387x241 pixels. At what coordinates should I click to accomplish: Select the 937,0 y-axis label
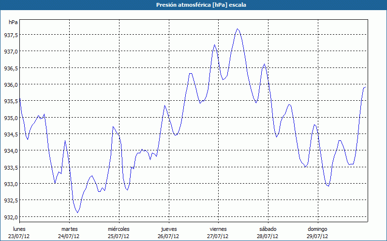[11, 52]
